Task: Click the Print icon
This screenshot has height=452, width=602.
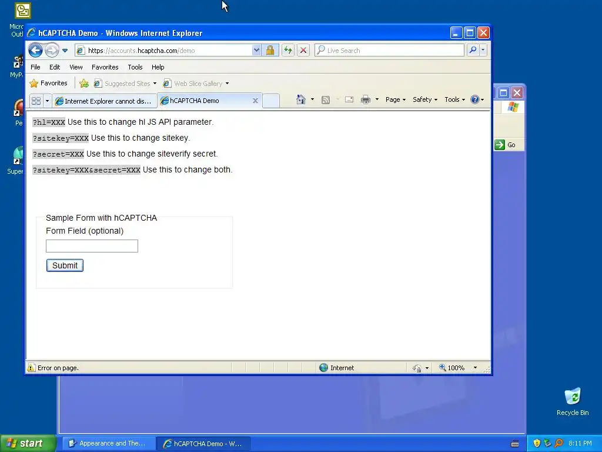Action: pos(366,99)
